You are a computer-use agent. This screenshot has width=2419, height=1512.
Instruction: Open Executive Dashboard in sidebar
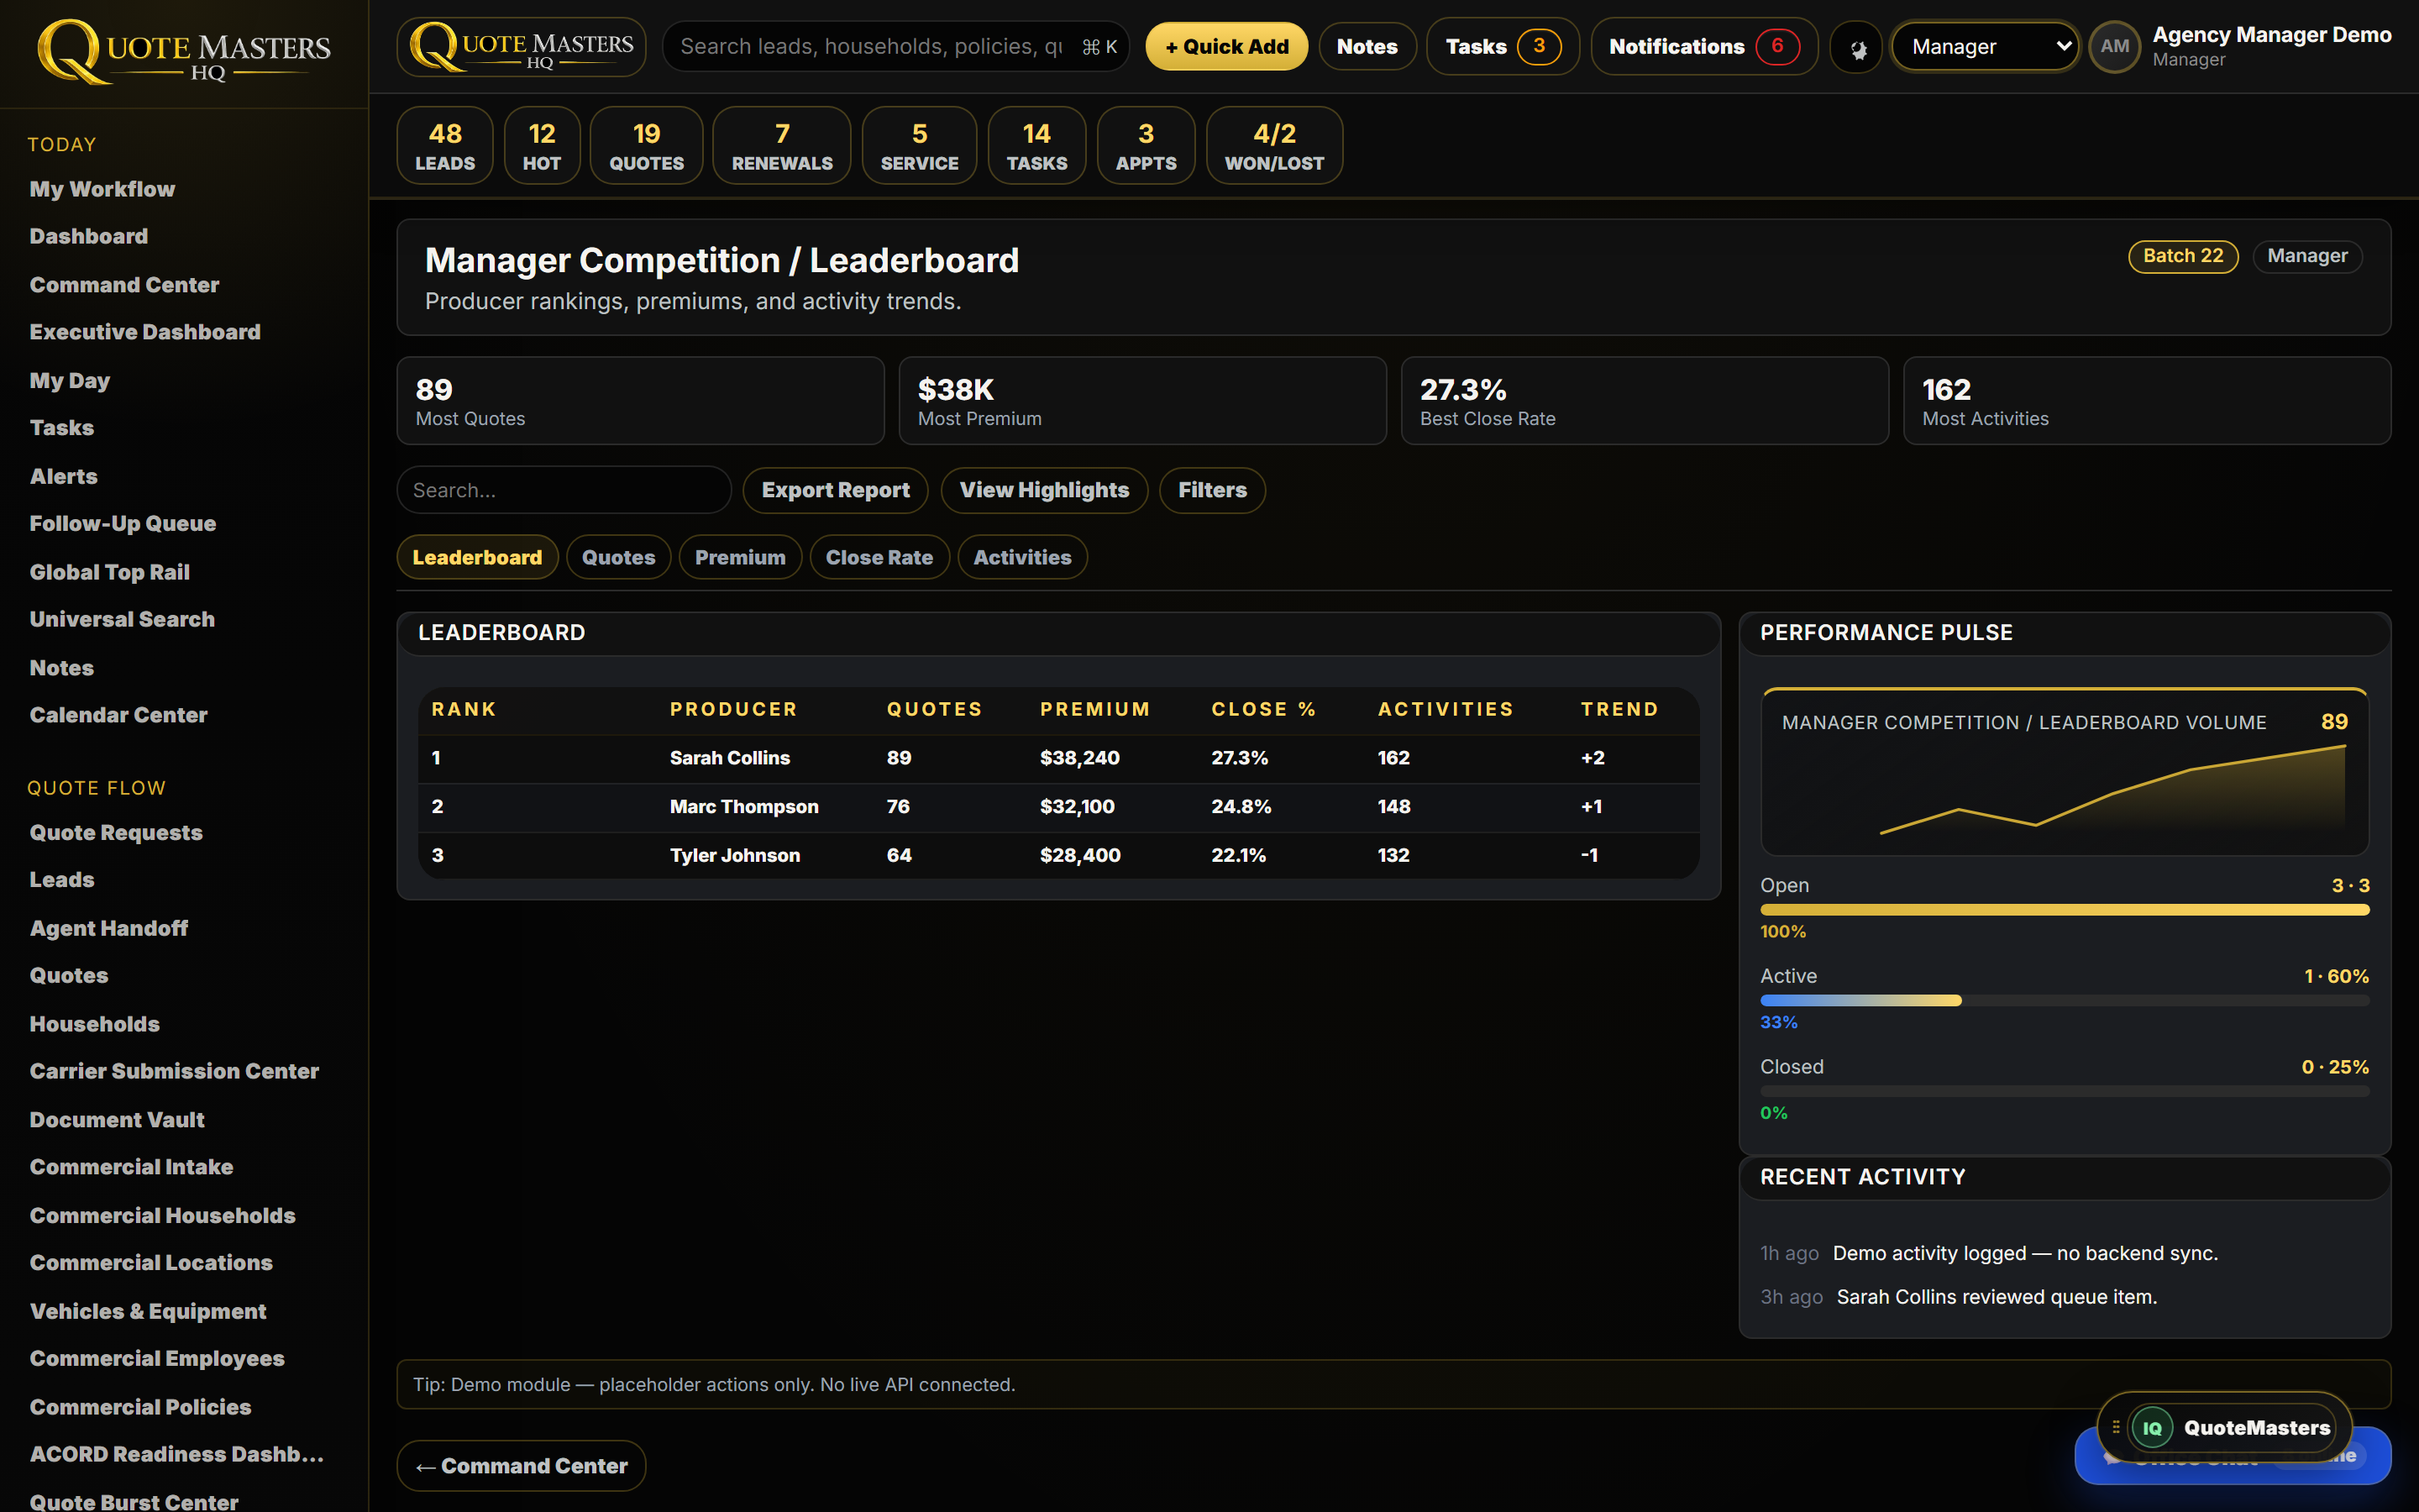click(145, 332)
